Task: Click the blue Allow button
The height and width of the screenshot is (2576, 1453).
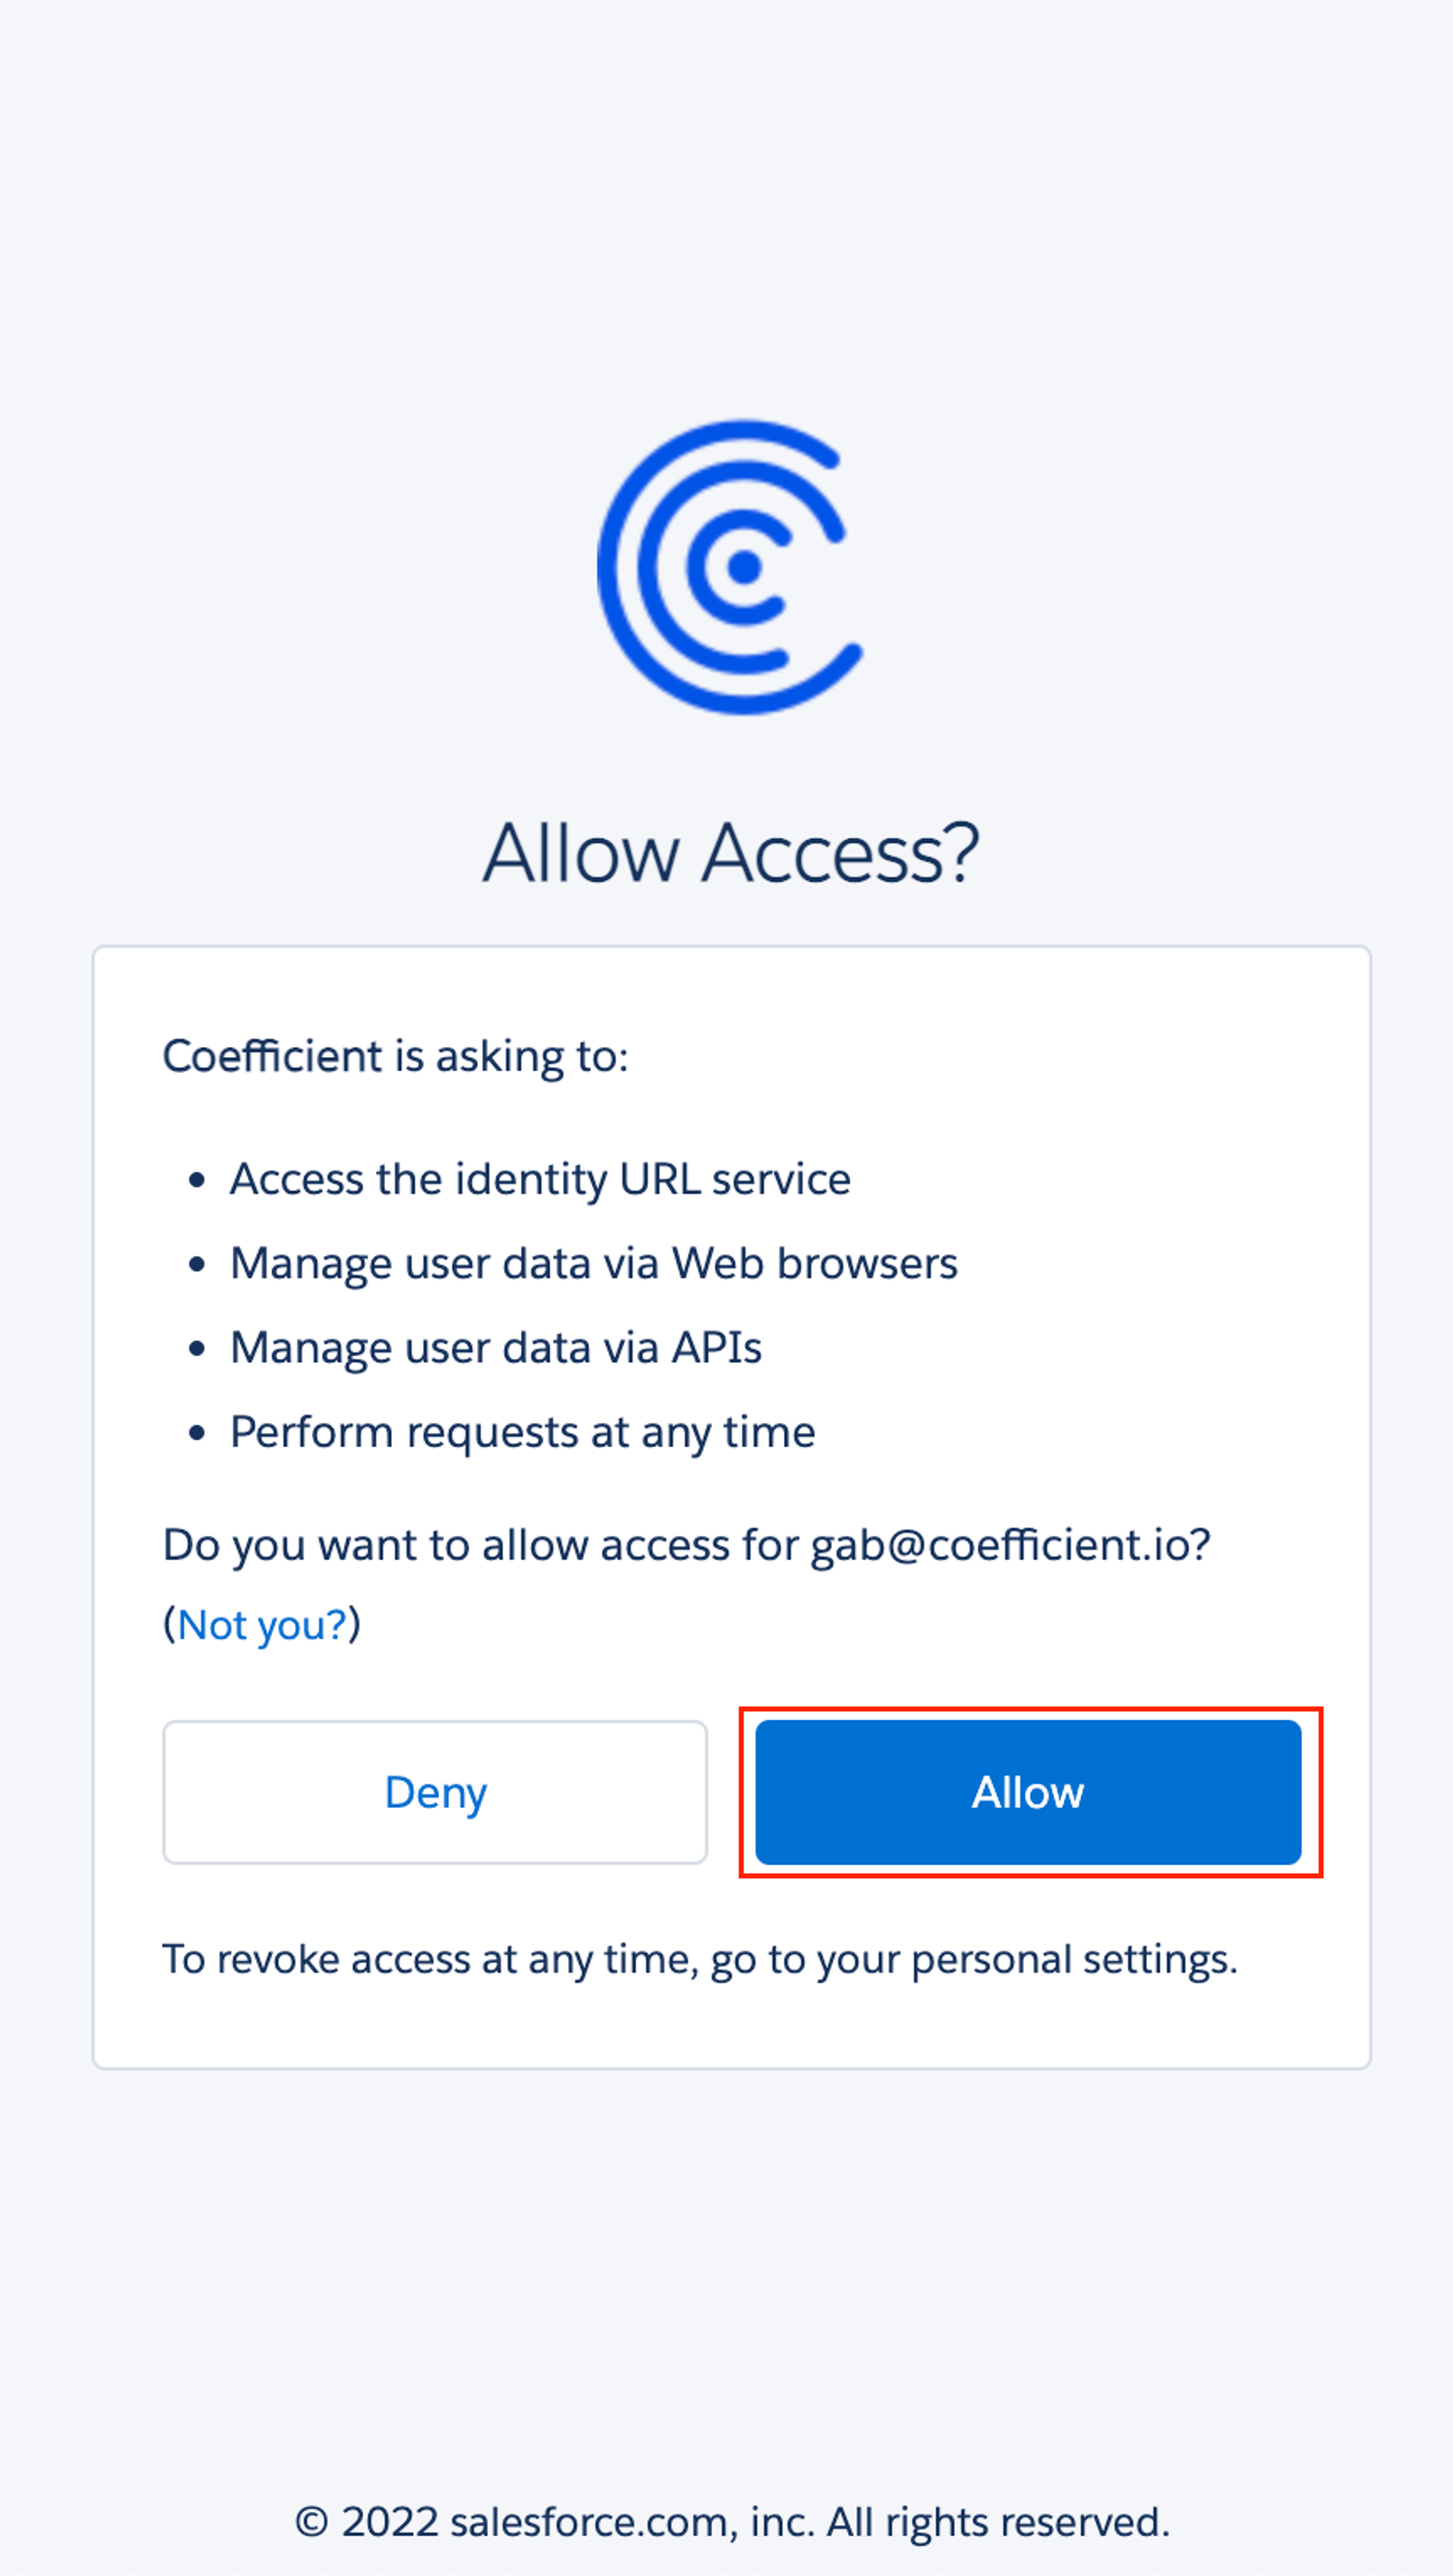Action: click(x=1028, y=1792)
